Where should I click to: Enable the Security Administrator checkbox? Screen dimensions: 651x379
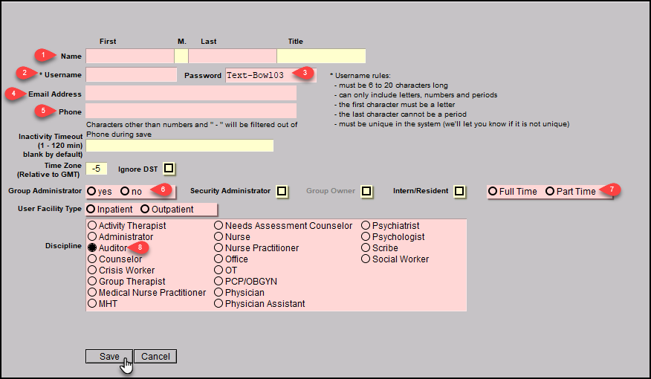point(282,191)
